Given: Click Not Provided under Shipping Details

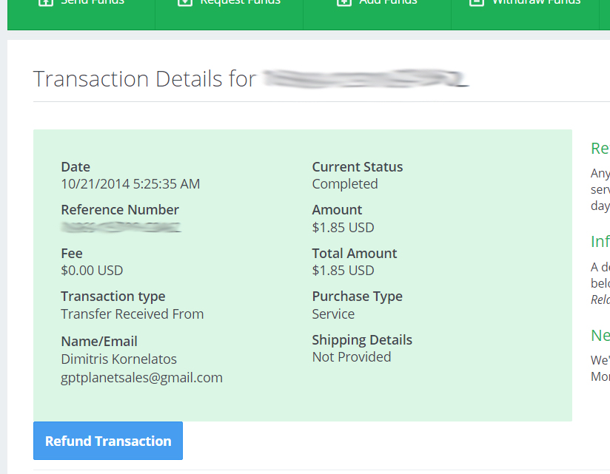Looking at the screenshot, I should 352,356.
